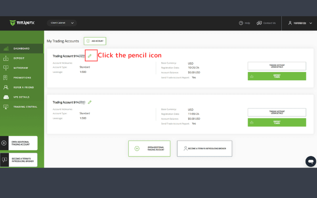Select Withdraw from the sidebar

pyautogui.click(x=20, y=68)
